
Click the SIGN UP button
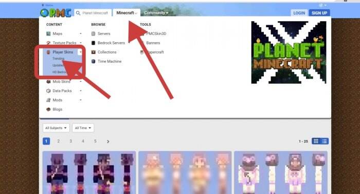pyautogui.click(x=319, y=13)
